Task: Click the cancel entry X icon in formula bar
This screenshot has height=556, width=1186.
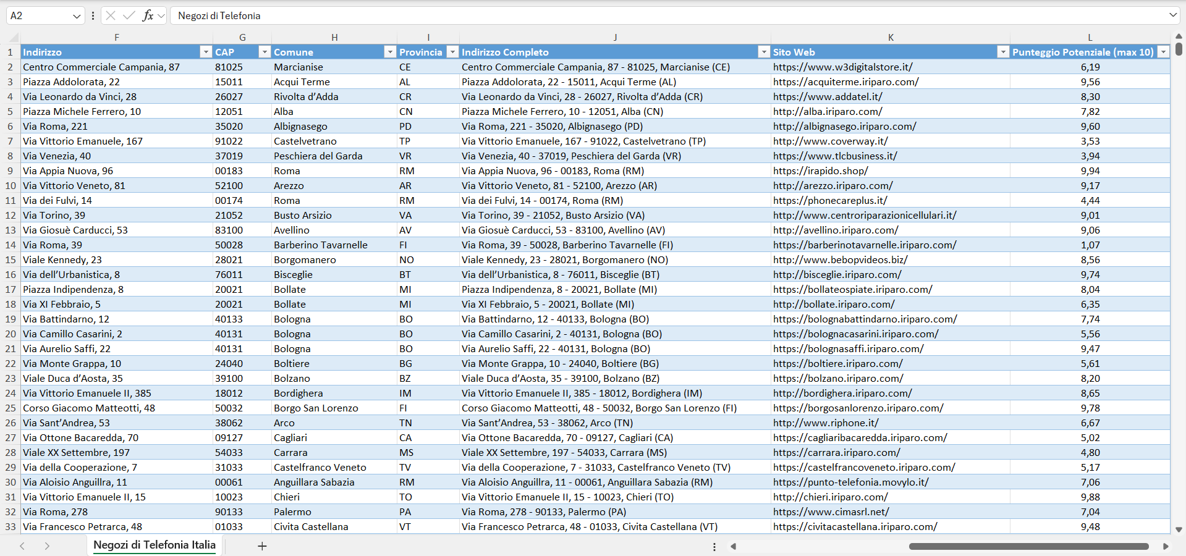Action: [111, 15]
